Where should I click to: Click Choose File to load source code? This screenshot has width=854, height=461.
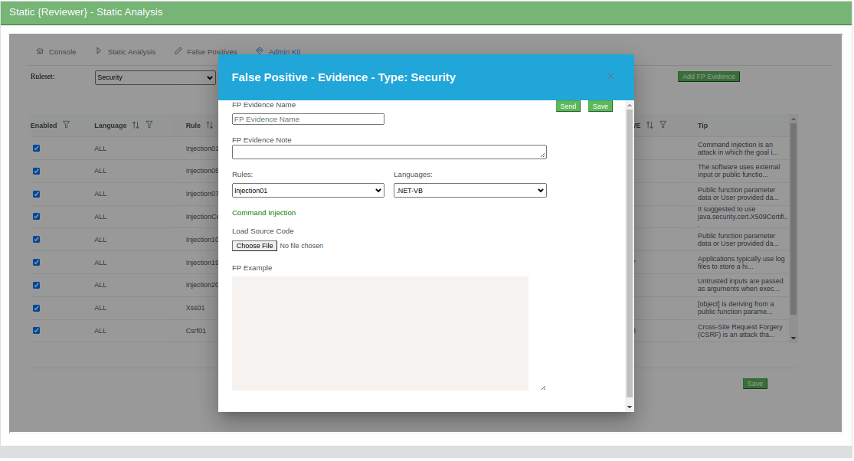[x=254, y=245]
